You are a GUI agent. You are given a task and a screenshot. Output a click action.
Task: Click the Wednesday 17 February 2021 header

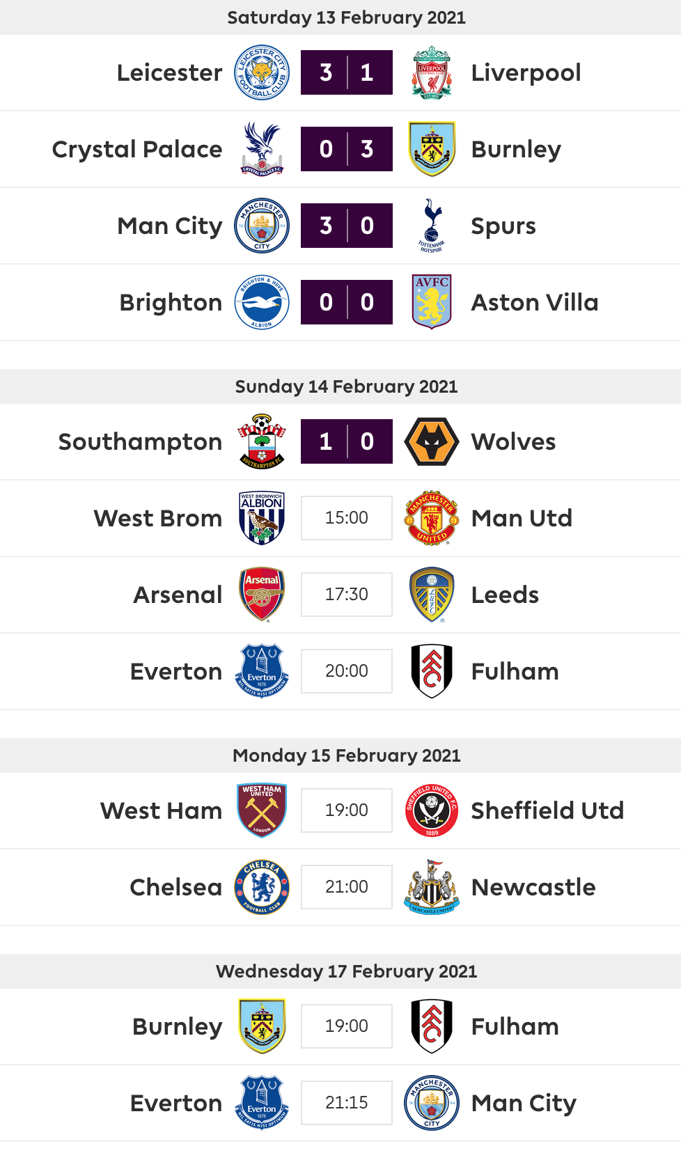(x=347, y=971)
